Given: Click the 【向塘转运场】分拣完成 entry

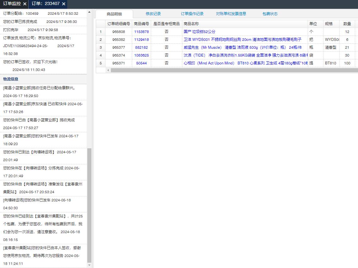Looking at the screenshot, I should [x=43, y=172].
